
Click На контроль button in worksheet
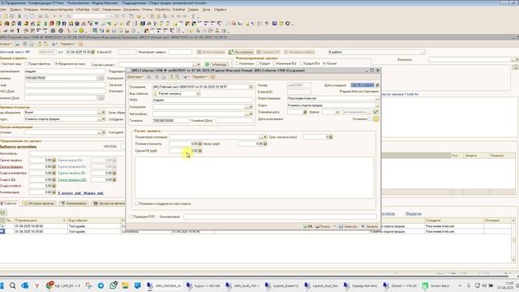(x=241, y=52)
